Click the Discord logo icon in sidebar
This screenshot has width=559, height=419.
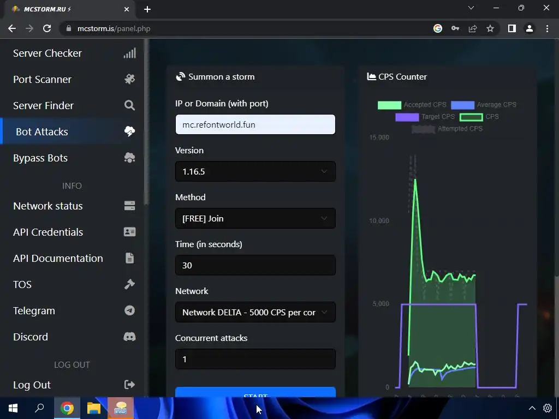click(x=129, y=337)
